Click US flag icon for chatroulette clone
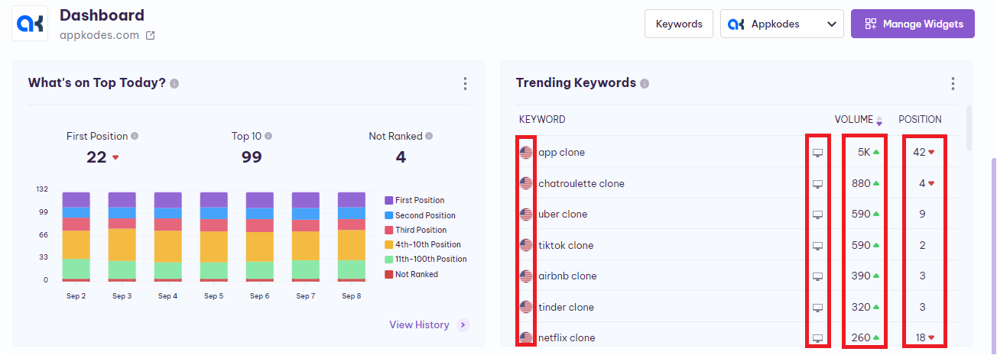 tap(526, 183)
